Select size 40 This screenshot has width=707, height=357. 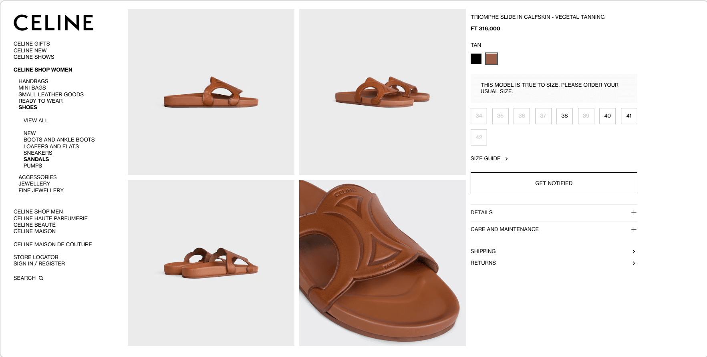point(607,116)
